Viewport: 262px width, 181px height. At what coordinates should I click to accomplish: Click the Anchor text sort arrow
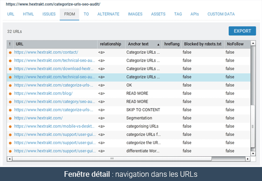(158, 45)
